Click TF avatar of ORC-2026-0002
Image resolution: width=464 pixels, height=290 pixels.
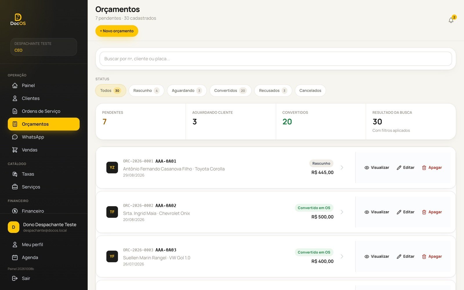(112, 212)
